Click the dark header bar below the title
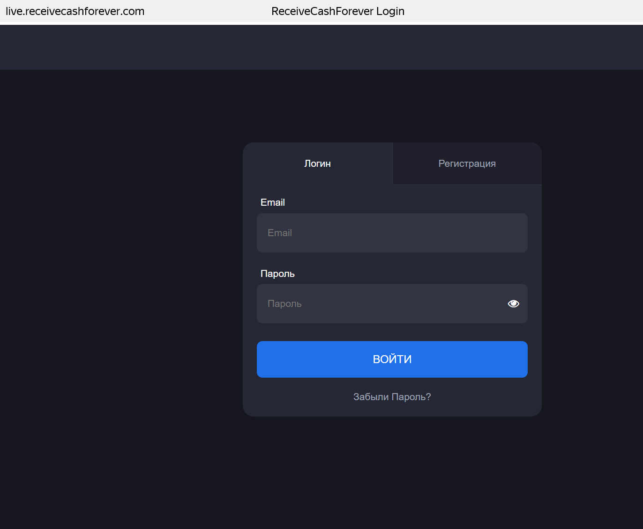643x529 pixels. pyautogui.click(x=321, y=47)
